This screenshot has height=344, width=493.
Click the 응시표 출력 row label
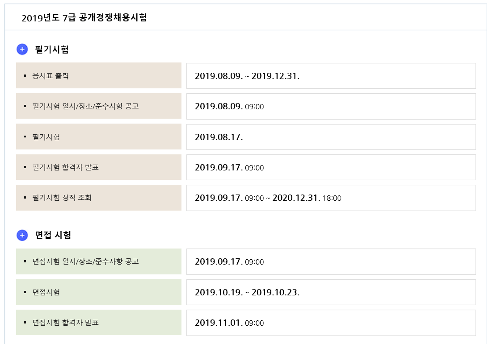[x=51, y=76]
